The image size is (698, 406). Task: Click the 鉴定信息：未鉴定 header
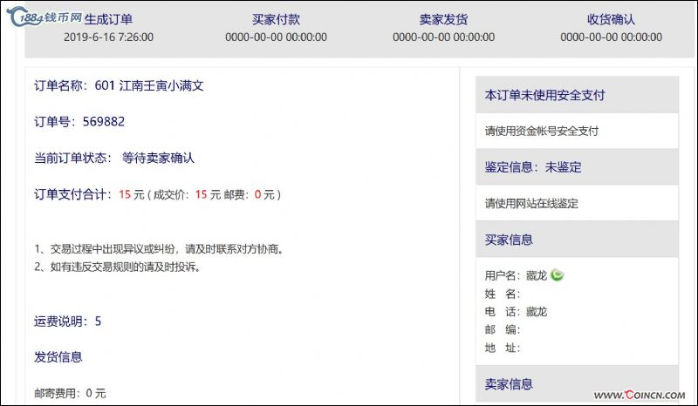[x=532, y=167]
